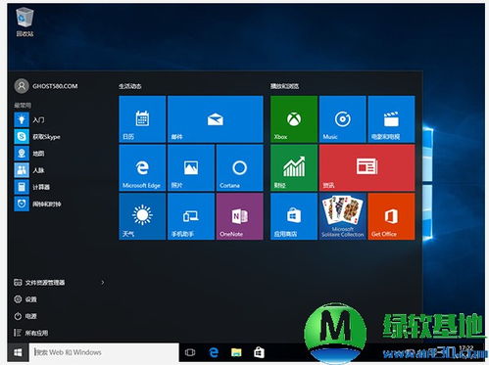This screenshot has width=489, height=365.
Task: Click the 最常用 (Most used) section label
Action: pos(23,105)
